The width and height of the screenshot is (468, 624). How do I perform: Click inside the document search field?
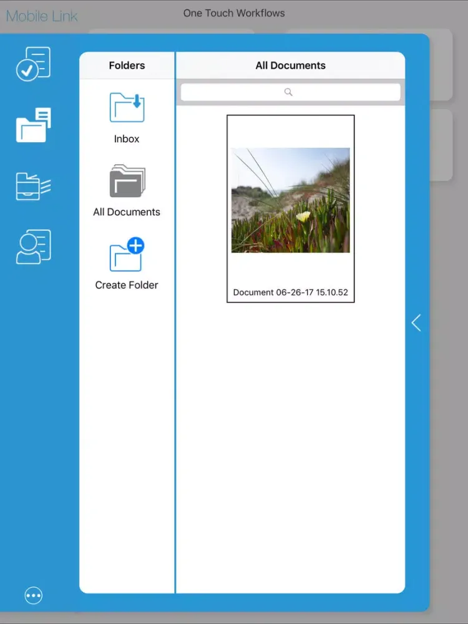click(312, 92)
